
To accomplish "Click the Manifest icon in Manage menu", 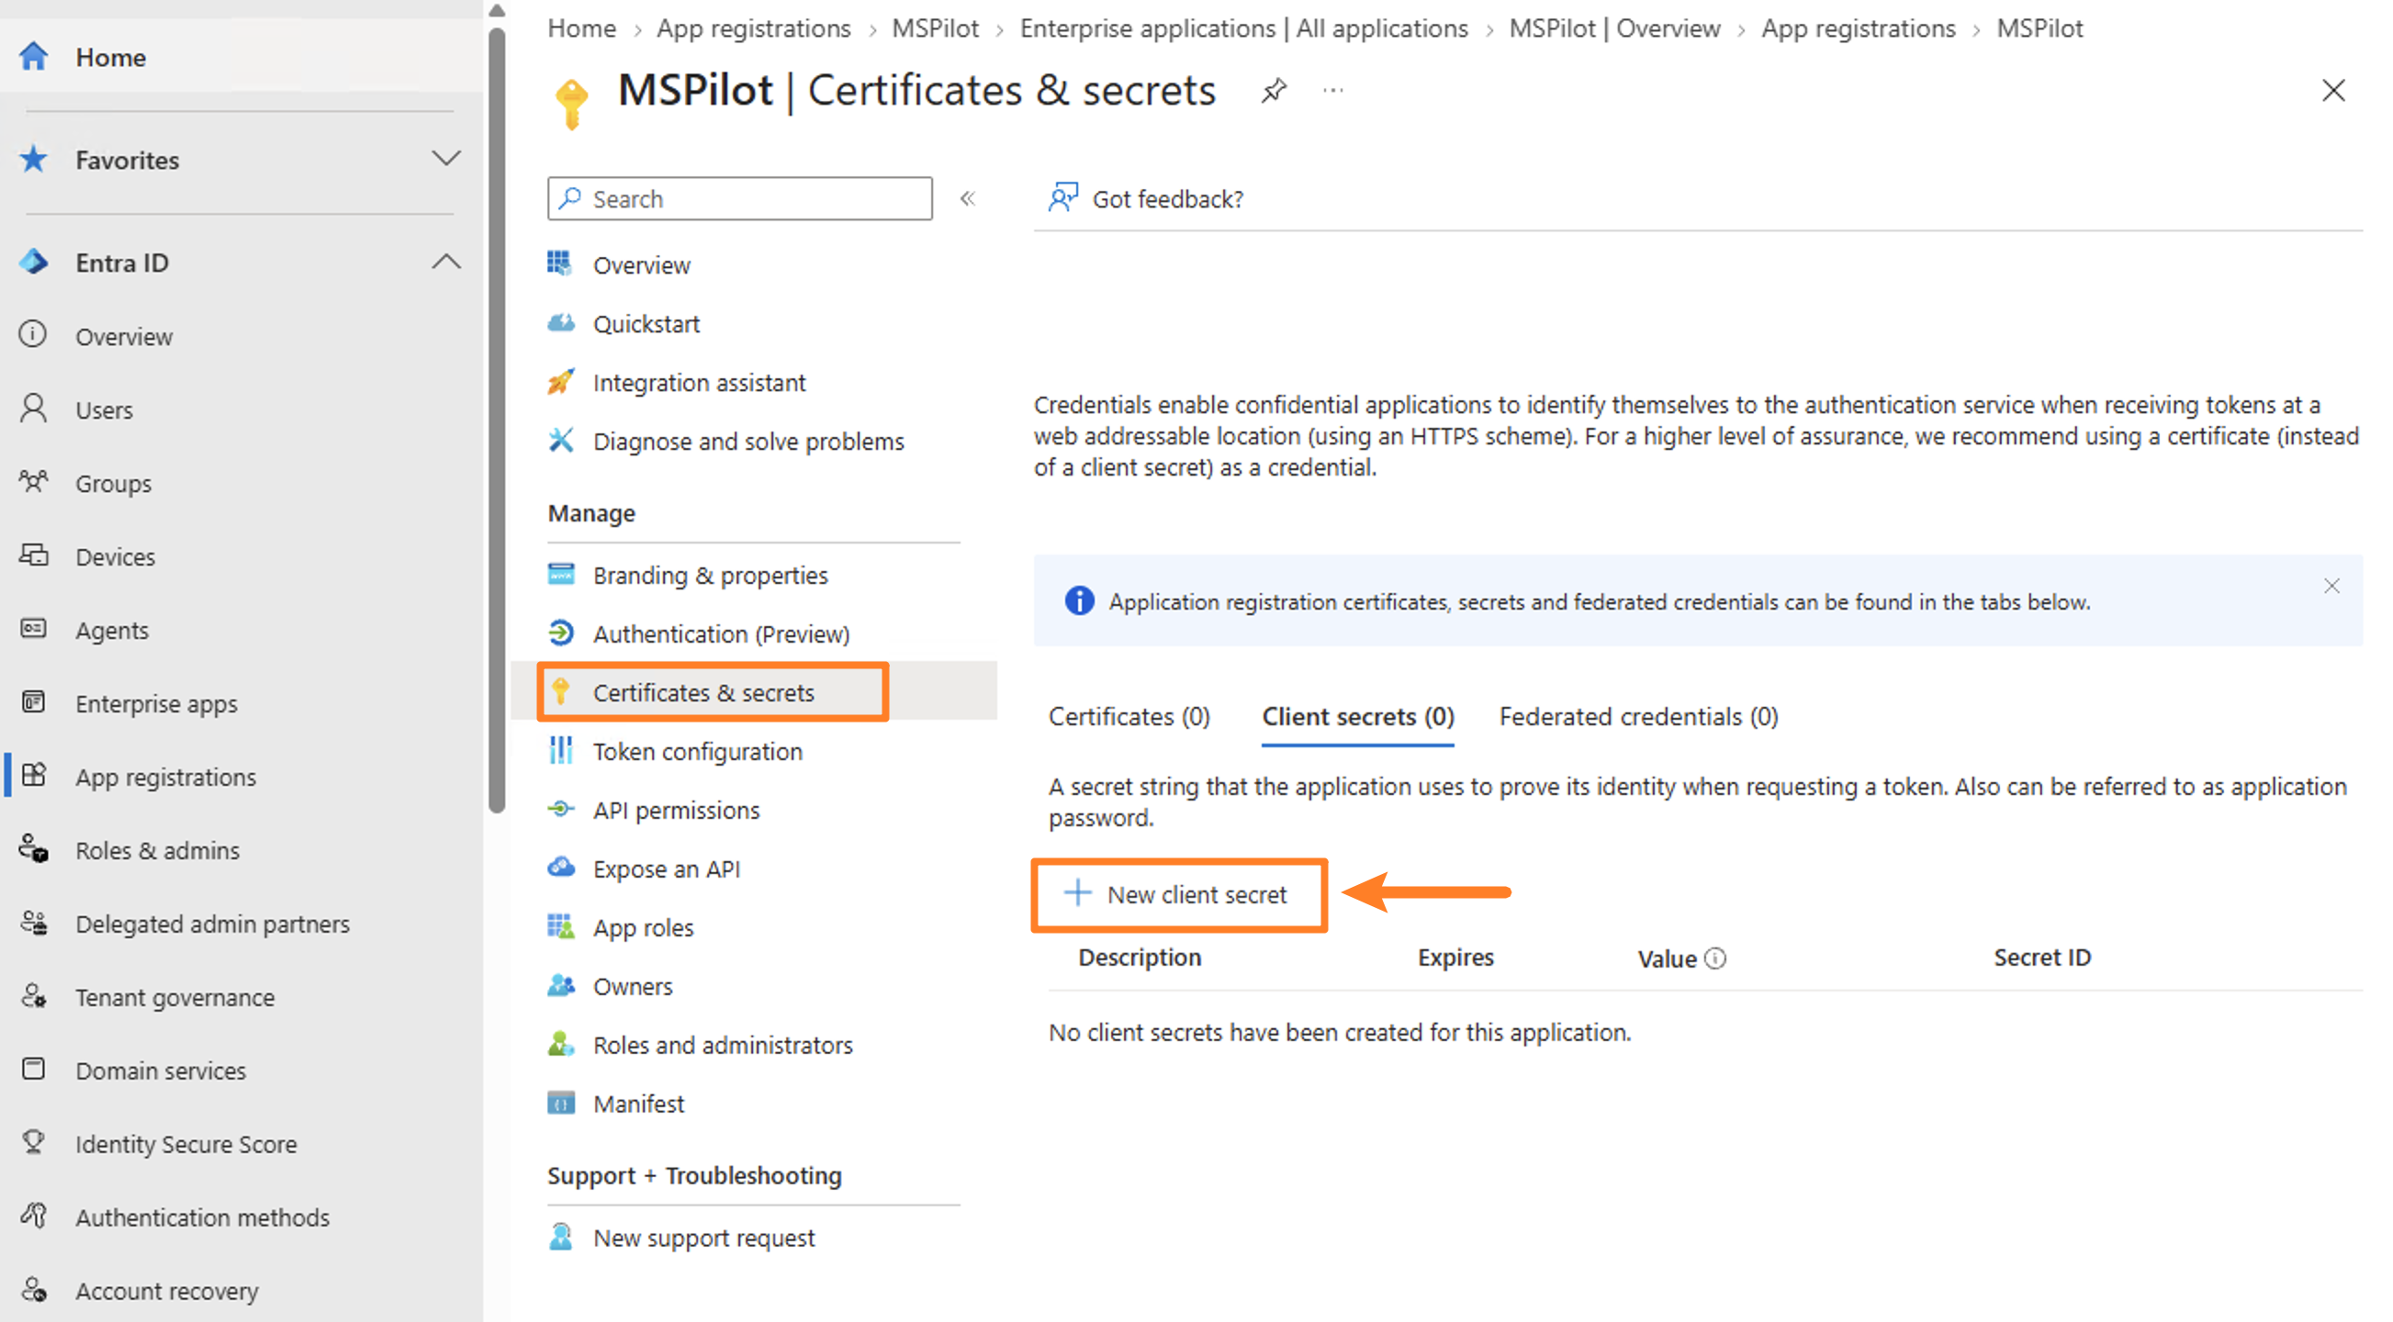I will tap(561, 1103).
